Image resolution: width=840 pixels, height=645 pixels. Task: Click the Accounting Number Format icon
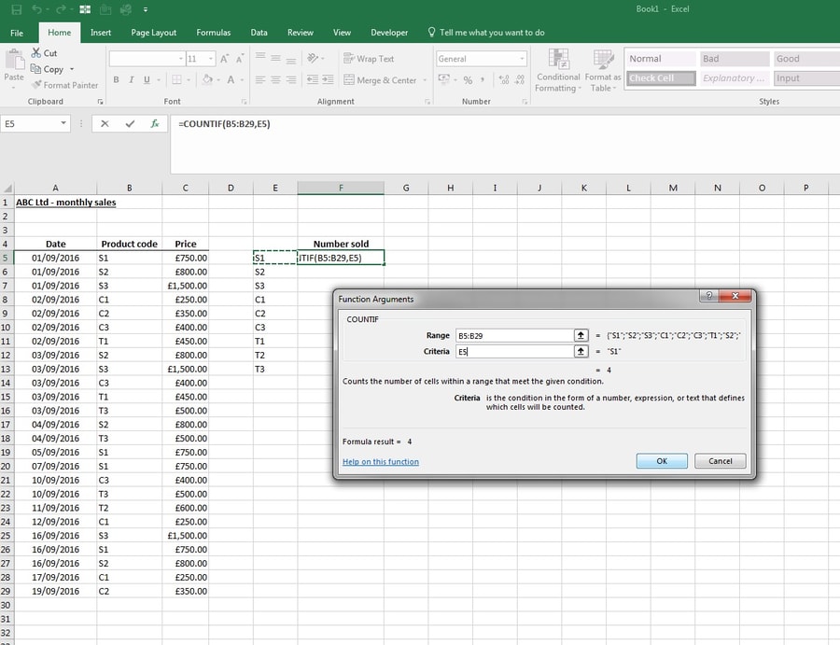tap(444, 80)
